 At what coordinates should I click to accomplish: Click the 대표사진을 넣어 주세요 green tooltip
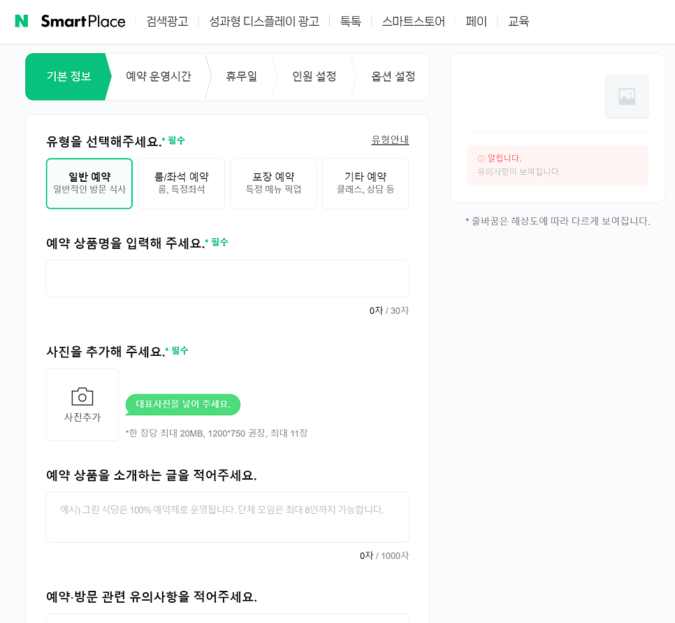point(183,404)
